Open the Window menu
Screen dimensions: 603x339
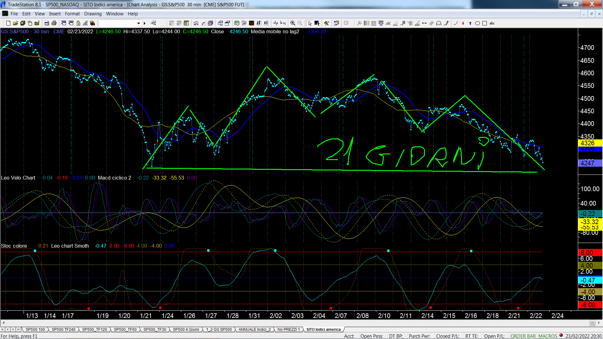click(115, 13)
